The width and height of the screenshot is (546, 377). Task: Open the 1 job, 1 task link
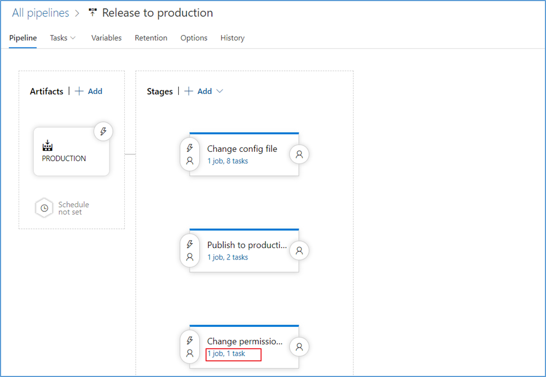pyautogui.click(x=226, y=354)
